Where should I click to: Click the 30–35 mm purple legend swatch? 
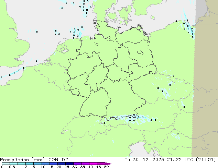pyautogui.click(x=77, y=164)
